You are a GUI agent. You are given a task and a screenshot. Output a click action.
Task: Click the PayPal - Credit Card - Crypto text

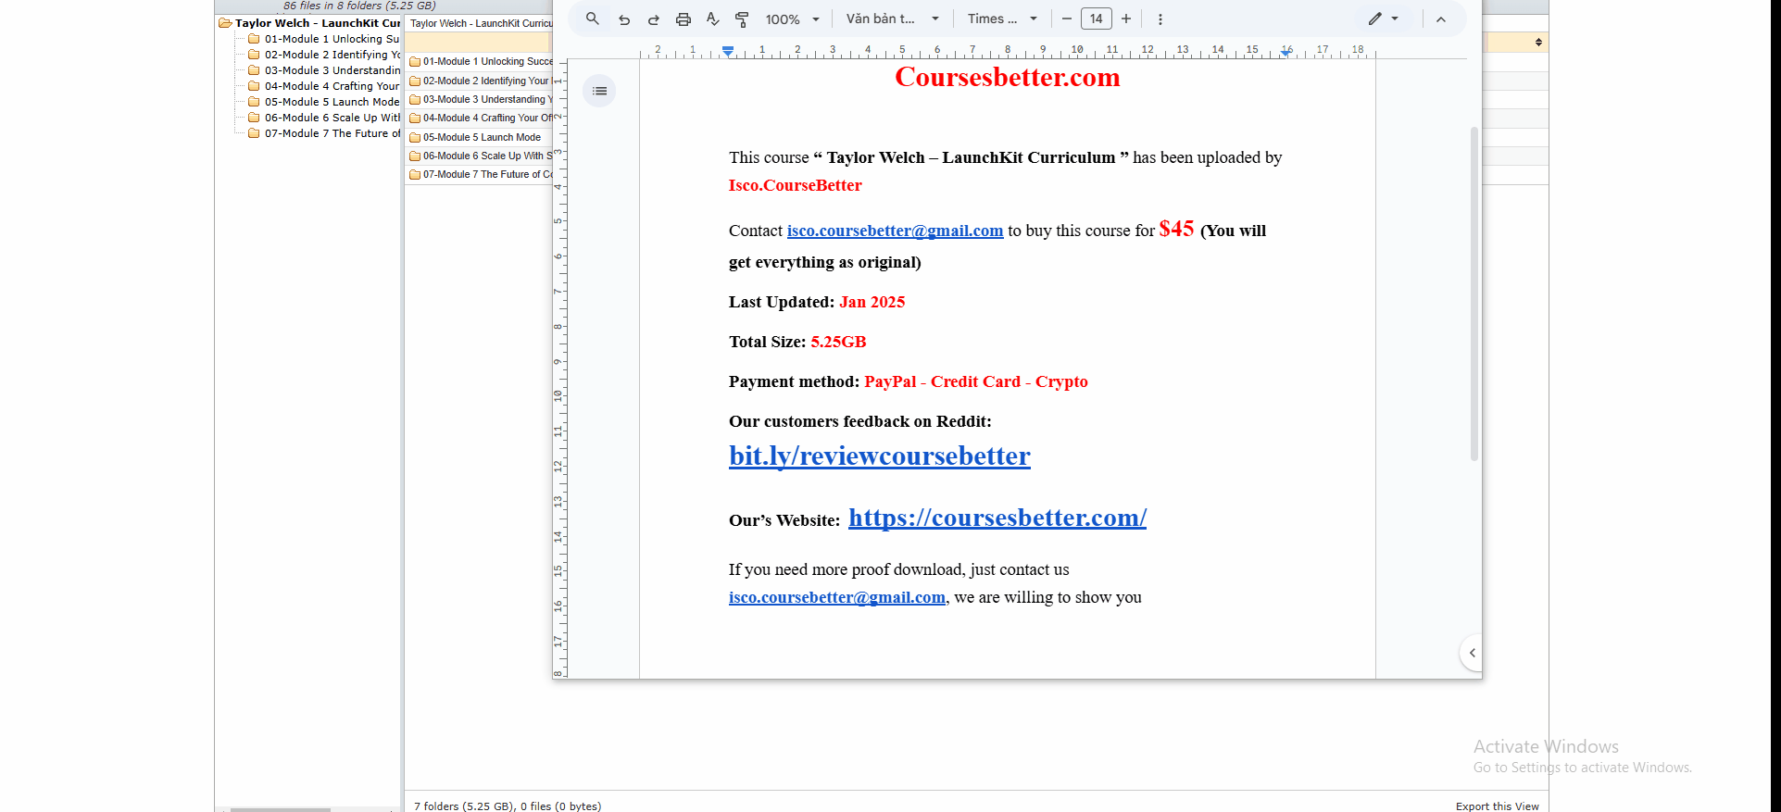[976, 381]
